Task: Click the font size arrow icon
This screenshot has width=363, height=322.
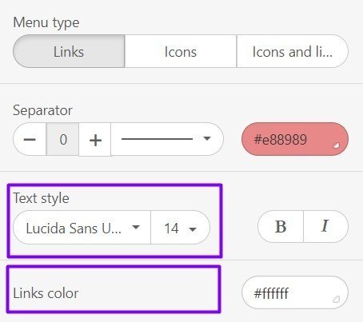Action: (193, 229)
